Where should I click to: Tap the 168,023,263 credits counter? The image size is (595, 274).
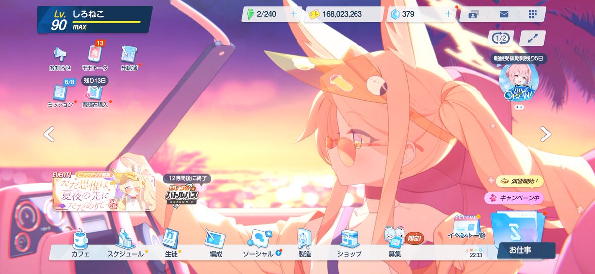(x=342, y=14)
